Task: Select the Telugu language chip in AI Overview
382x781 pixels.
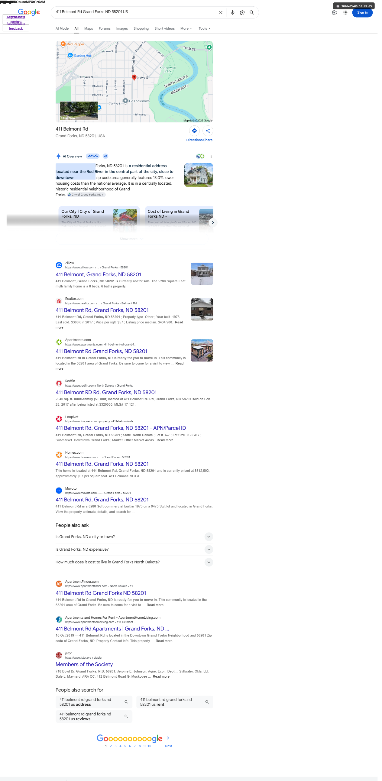Action: click(93, 156)
